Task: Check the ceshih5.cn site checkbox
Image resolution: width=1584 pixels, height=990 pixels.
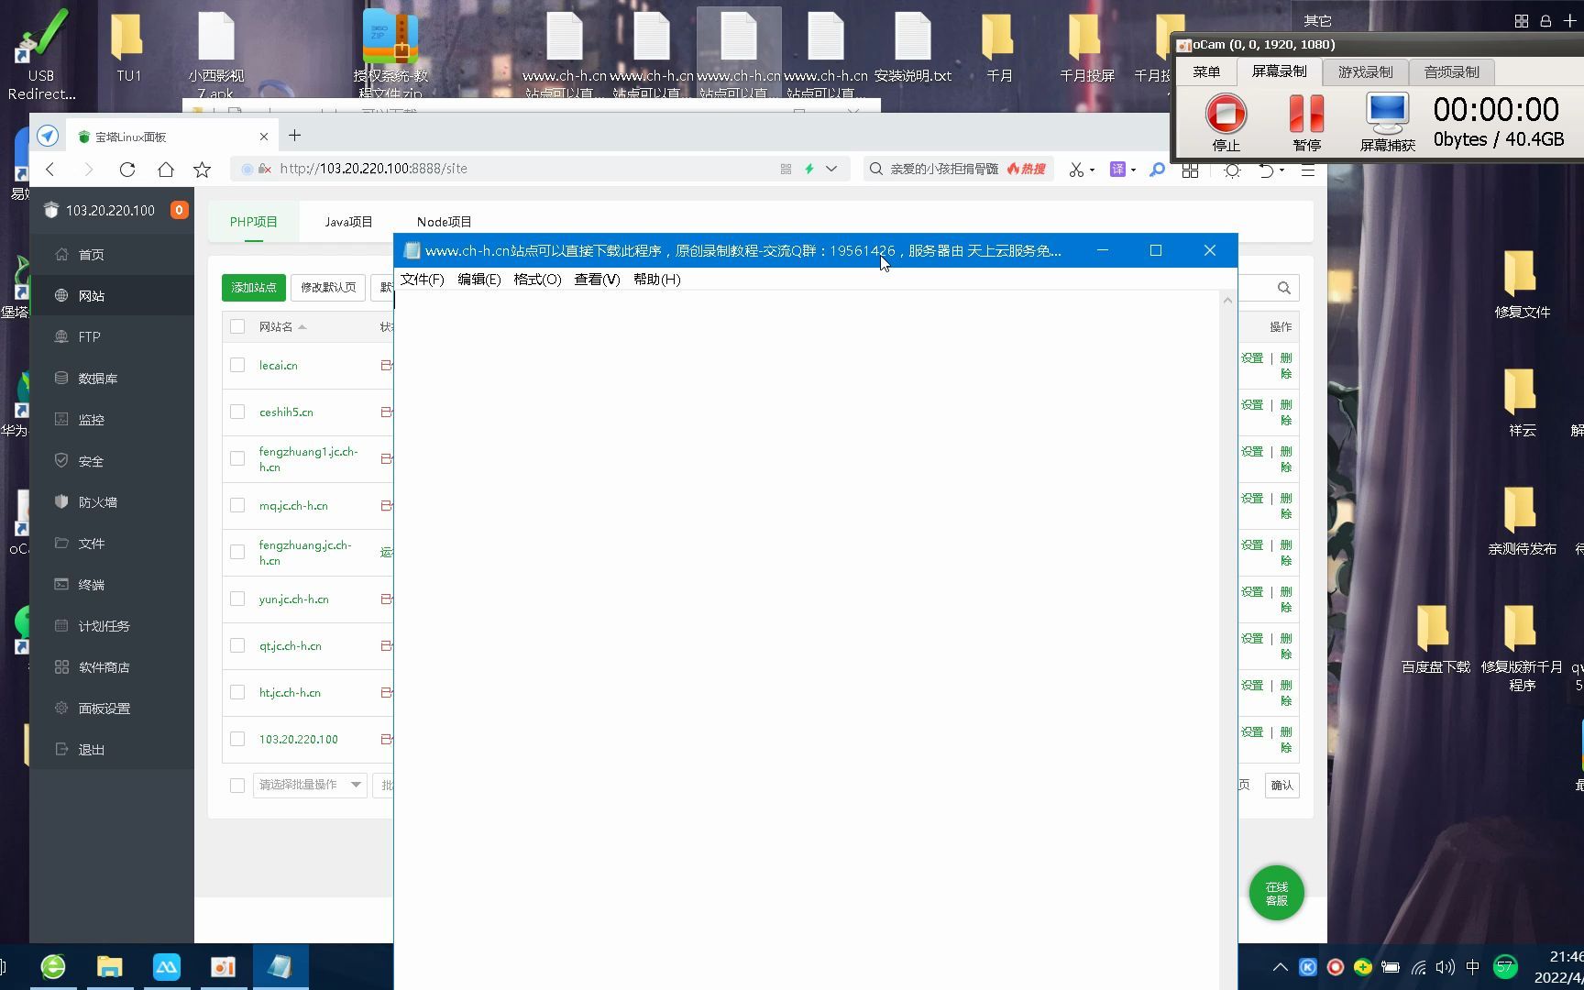Action: click(237, 412)
